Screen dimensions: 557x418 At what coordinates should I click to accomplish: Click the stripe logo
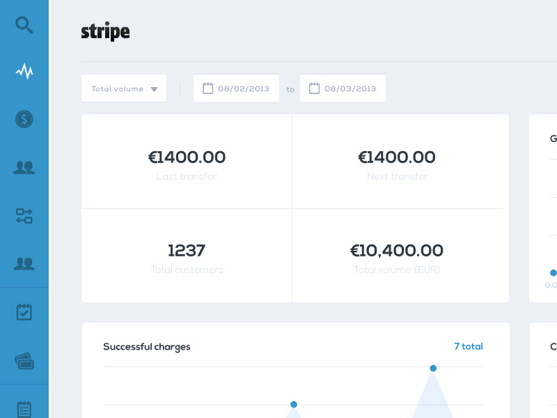(x=105, y=32)
